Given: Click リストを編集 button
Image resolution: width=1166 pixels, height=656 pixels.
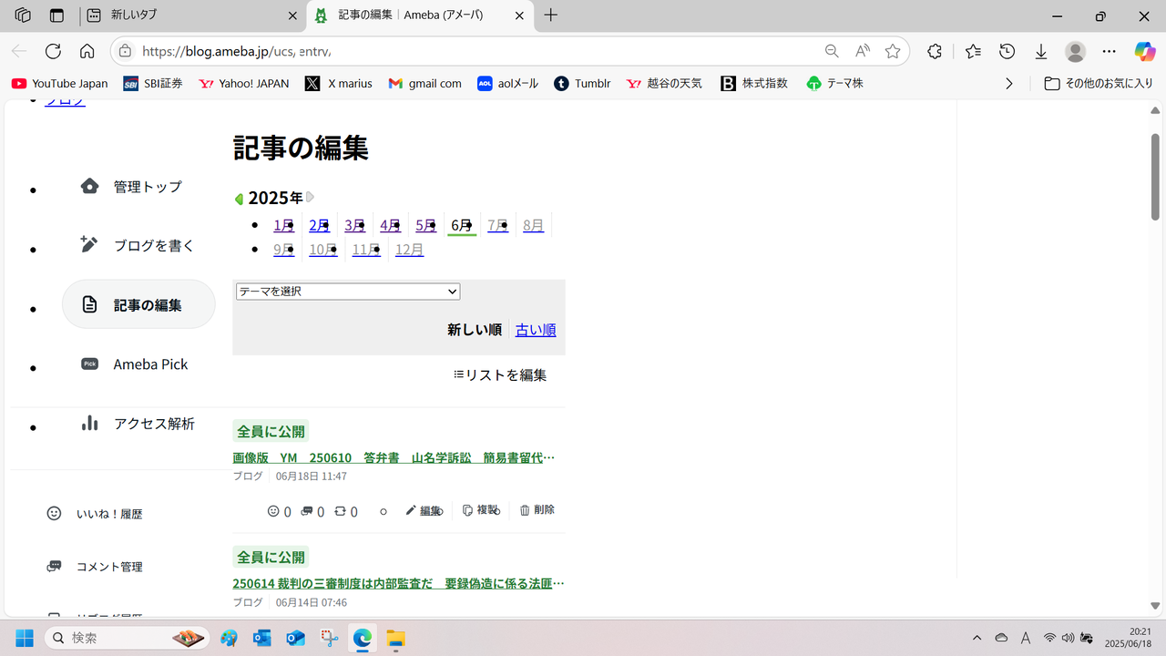Looking at the screenshot, I should point(500,374).
